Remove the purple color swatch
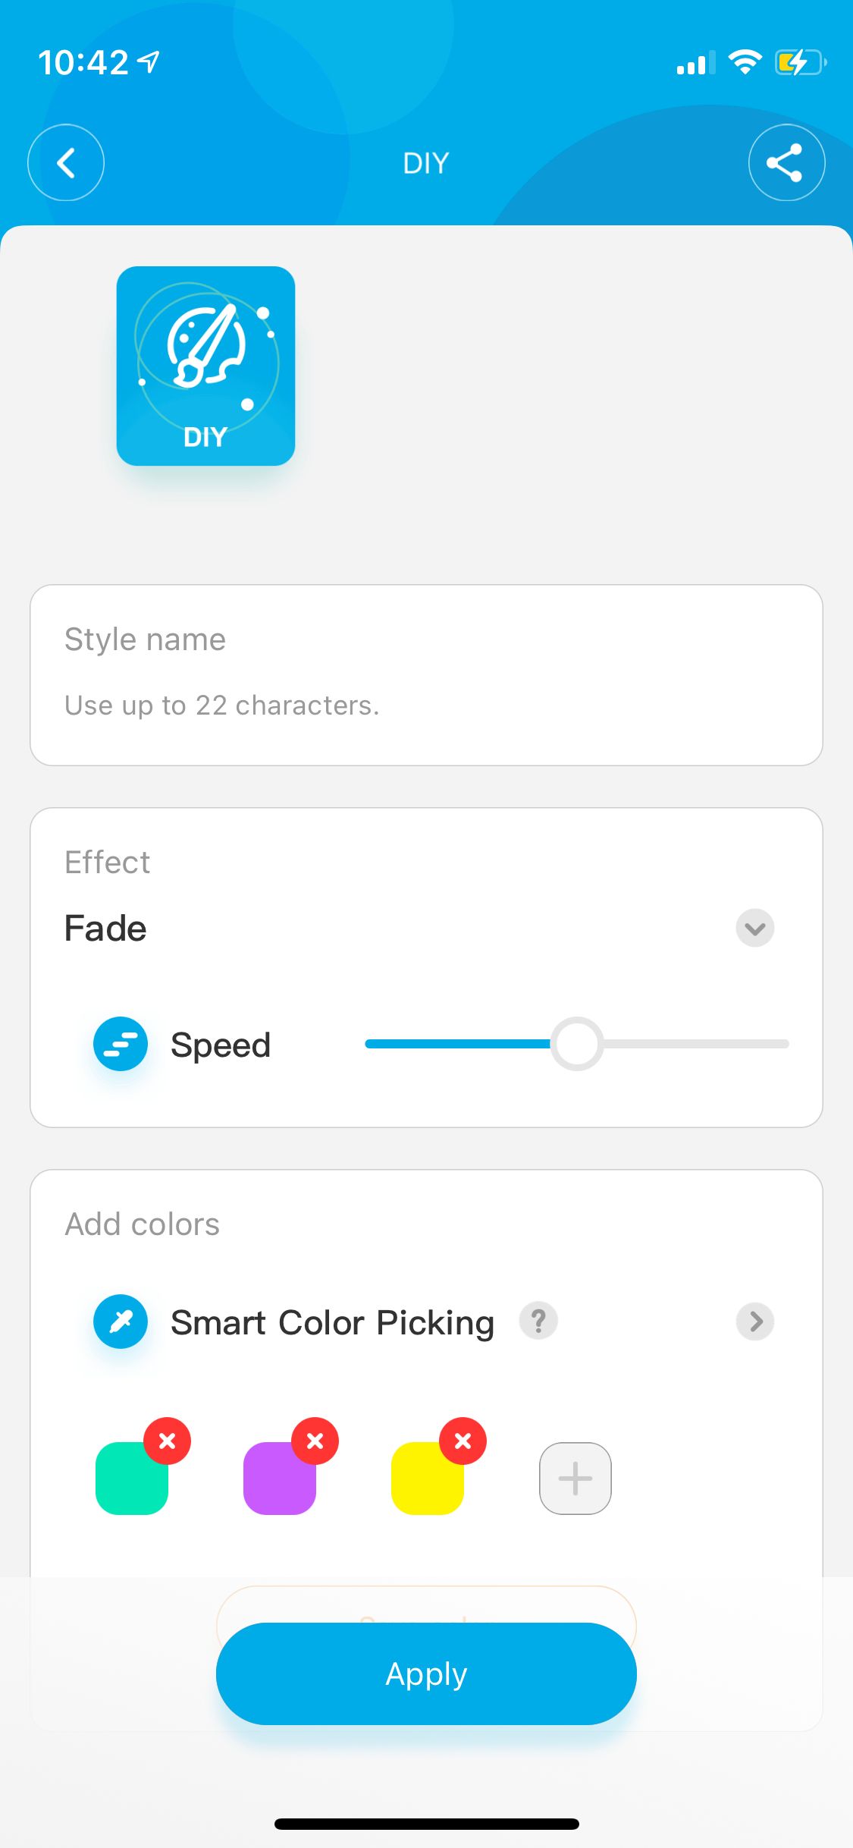Image resolution: width=853 pixels, height=1848 pixels. point(315,1440)
